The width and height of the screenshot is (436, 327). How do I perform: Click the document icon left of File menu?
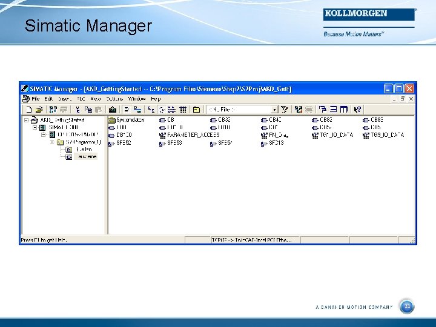(26, 99)
